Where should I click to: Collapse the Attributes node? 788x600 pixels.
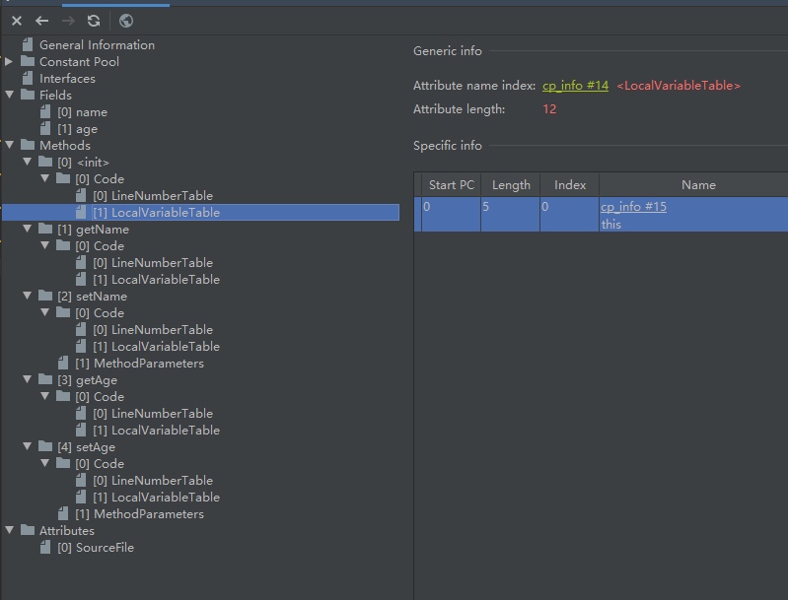(x=9, y=530)
